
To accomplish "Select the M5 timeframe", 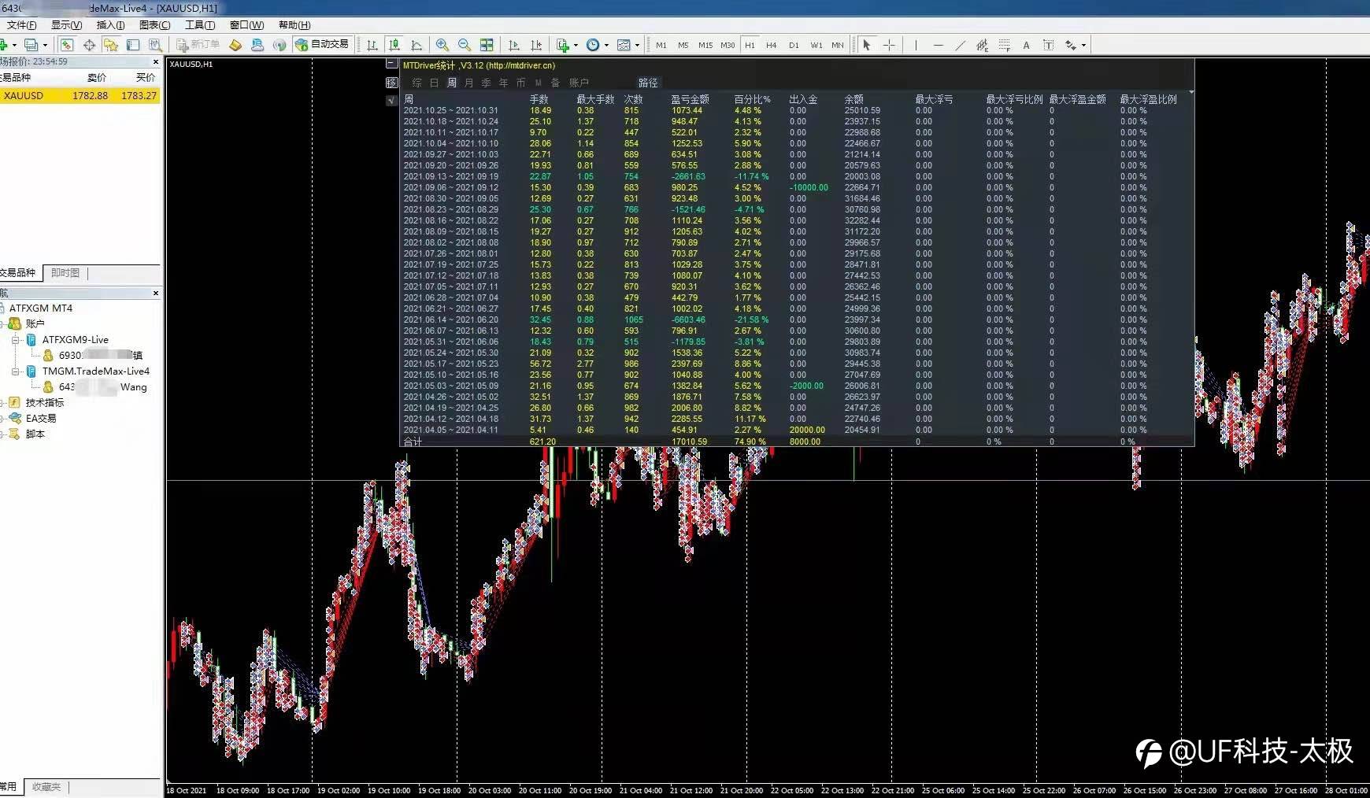I will [x=683, y=45].
